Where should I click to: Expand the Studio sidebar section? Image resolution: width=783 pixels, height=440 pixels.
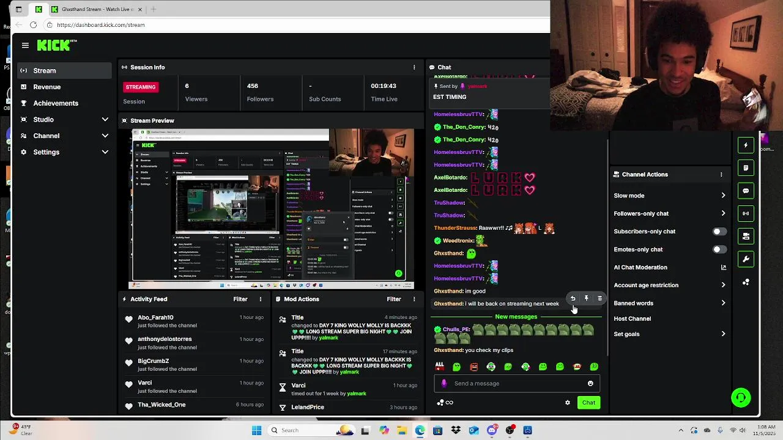(x=105, y=119)
